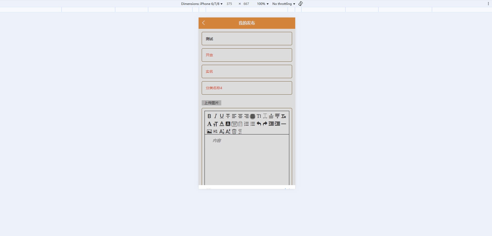Toggle text direction
The width and height of the screenshot is (492, 236).
click(240, 131)
